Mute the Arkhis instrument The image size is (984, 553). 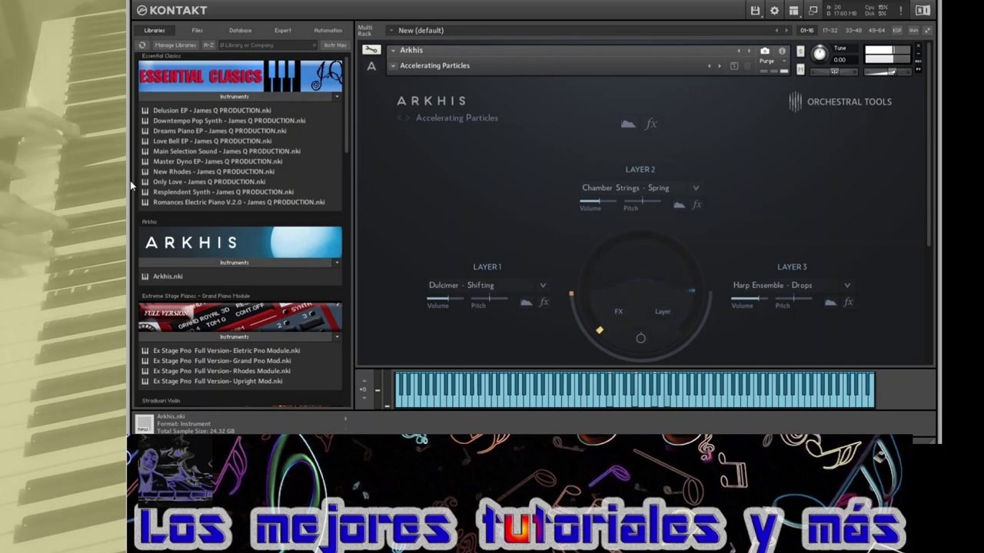click(800, 69)
